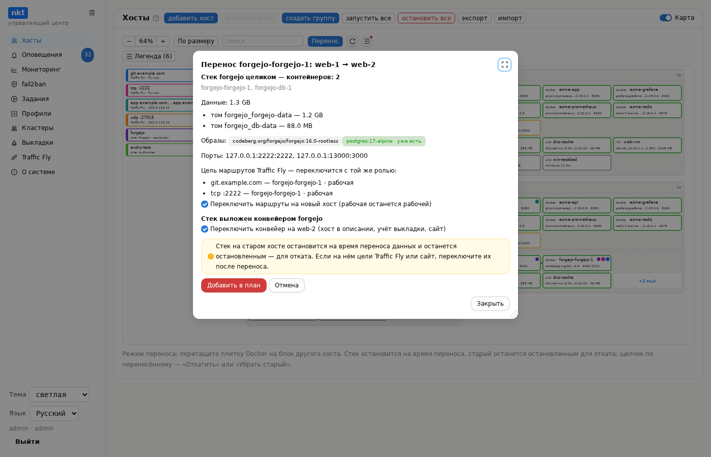Open fail2ban in the sidebar

pos(52,84)
